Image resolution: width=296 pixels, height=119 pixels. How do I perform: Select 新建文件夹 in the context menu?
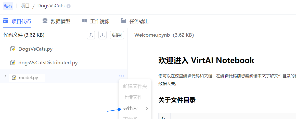point(135,86)
